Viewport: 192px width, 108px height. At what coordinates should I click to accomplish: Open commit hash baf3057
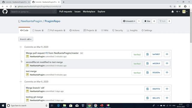(x=156, y=54)
